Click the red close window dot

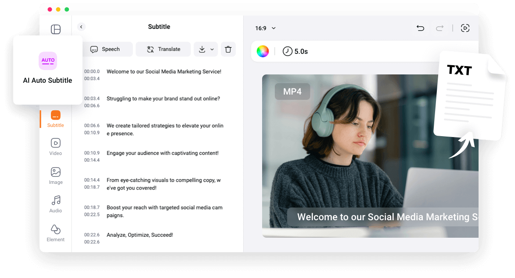coord(50,10)
